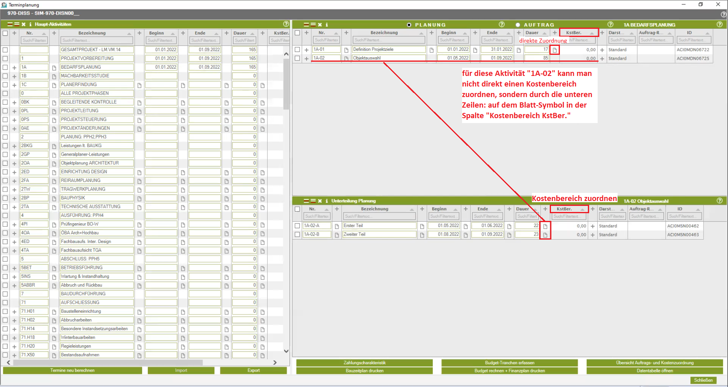The width and height of the screenshot is (728, 387).
Task: Click the Nr. filter field in Haupt-Aktivitäten
Action: 35,40
